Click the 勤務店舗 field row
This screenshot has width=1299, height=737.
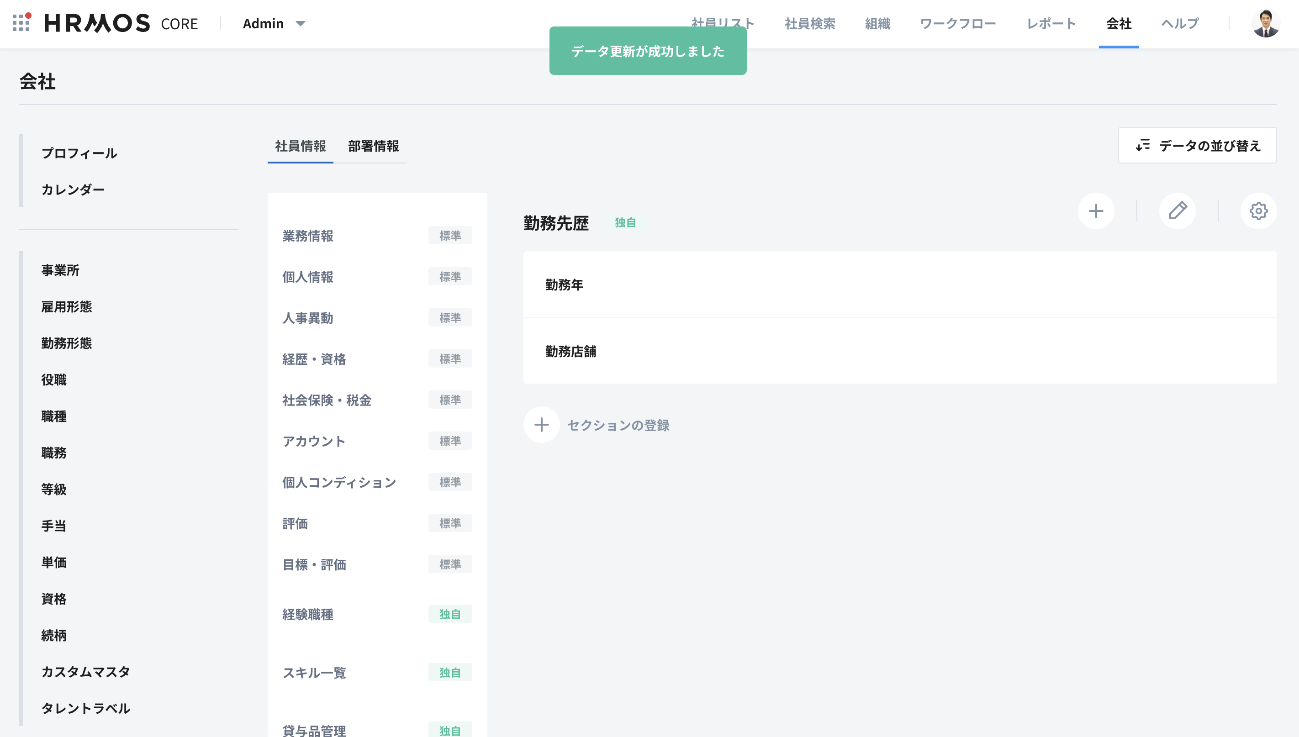(570, 351)
